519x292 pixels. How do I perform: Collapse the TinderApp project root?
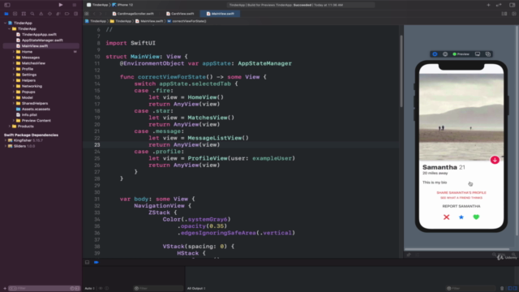click(x=6, y=24)
